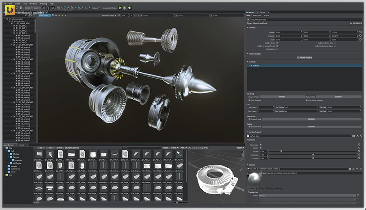366x210 pixels.
Task: Adjust the Friction slider
Action: [x=281, y=151]
